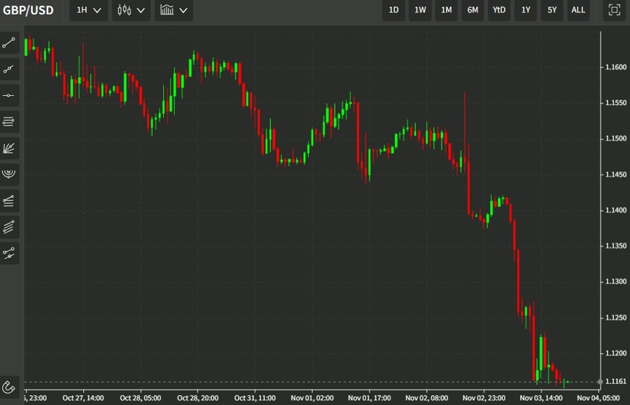Screen dimensions: 630x405
Task: Click the Nov 01, 17:00 time label
Action: pos(369,398)
